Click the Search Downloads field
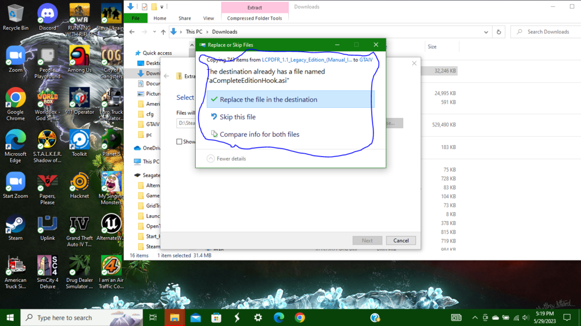The width and height of the screenshot is (581, 326). coord(546,32)
